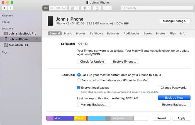Switch to the Music tab
This screenshot has height=125, width=195.
click(68, 33)
